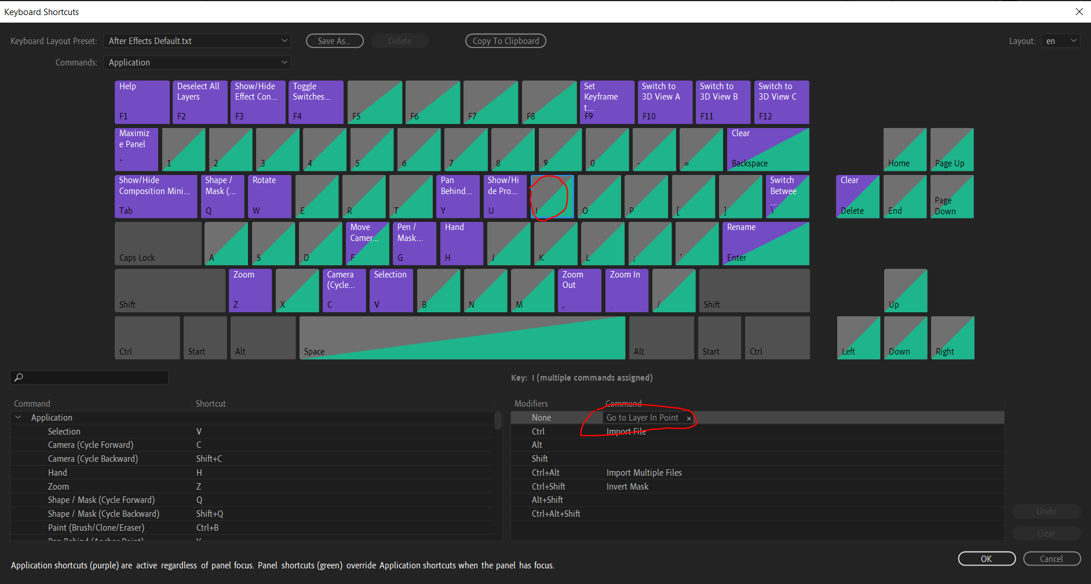
Task: Select the Shape / Mask (Cycle Backward) row
Action: pos(253,514)
